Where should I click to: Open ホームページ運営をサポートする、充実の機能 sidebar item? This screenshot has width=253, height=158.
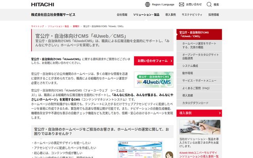click(199, 45)
